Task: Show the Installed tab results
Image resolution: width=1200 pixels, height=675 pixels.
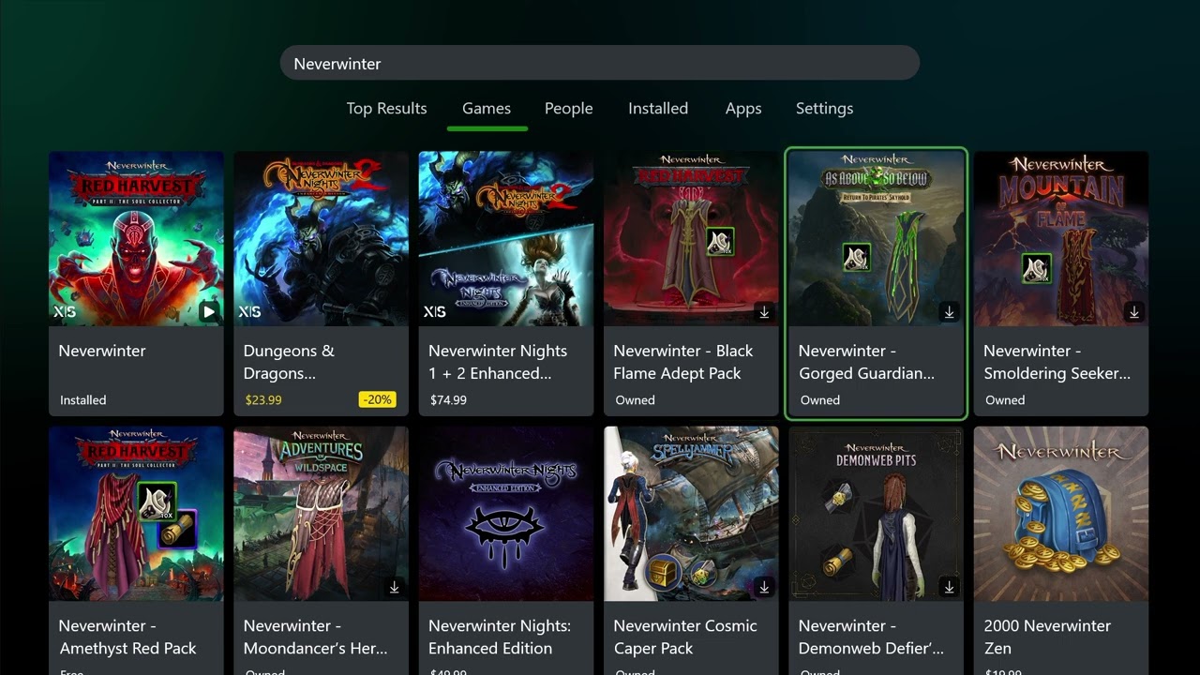Action: pos(658,109)
